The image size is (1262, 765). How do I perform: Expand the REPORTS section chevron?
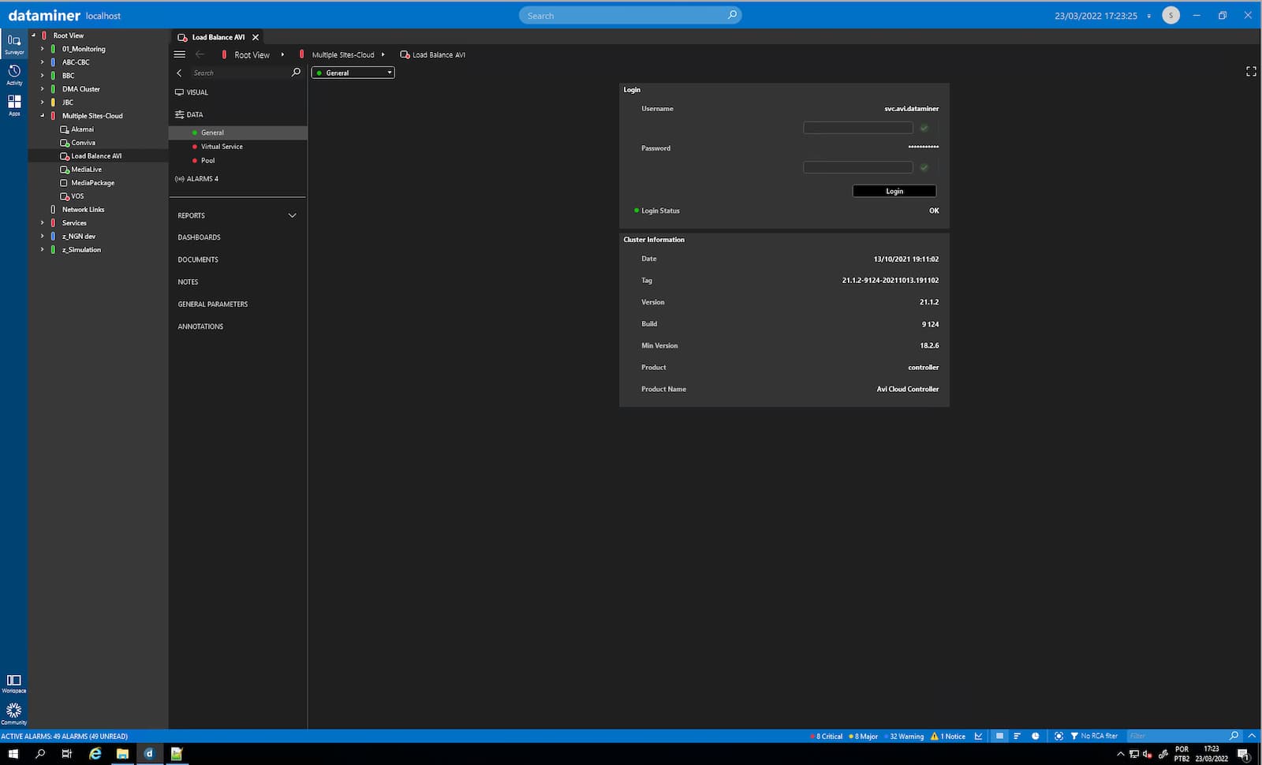pyautogui.click(x=293, y=215)
